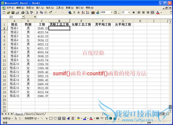Toggle bold formatting
The image size is (173, 125).
tap(134, 12)
